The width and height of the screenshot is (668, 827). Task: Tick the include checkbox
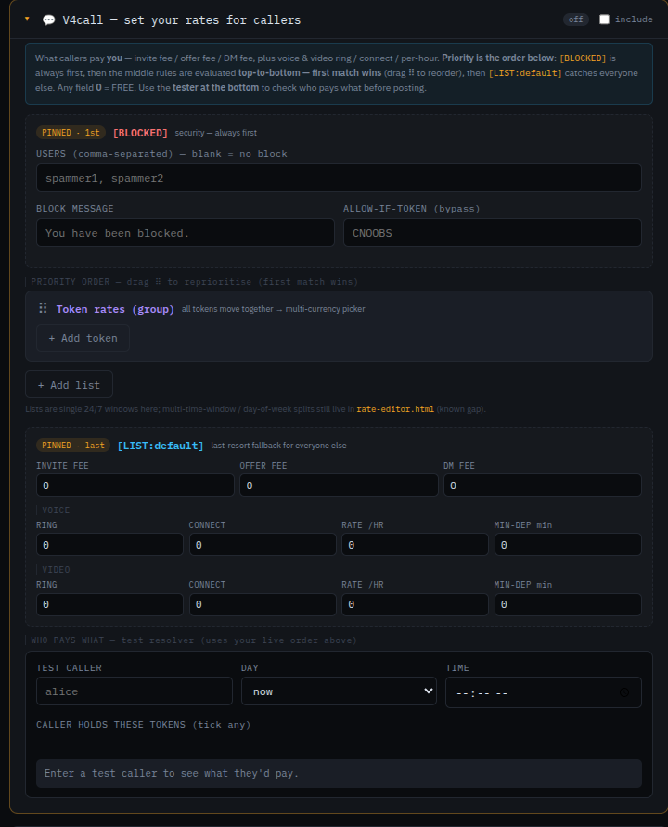604,19
